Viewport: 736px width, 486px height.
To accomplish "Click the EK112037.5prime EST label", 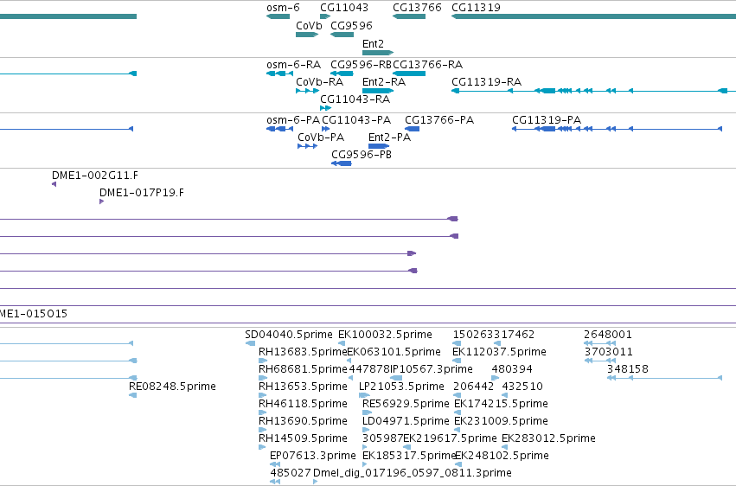I will coord(499,352).
